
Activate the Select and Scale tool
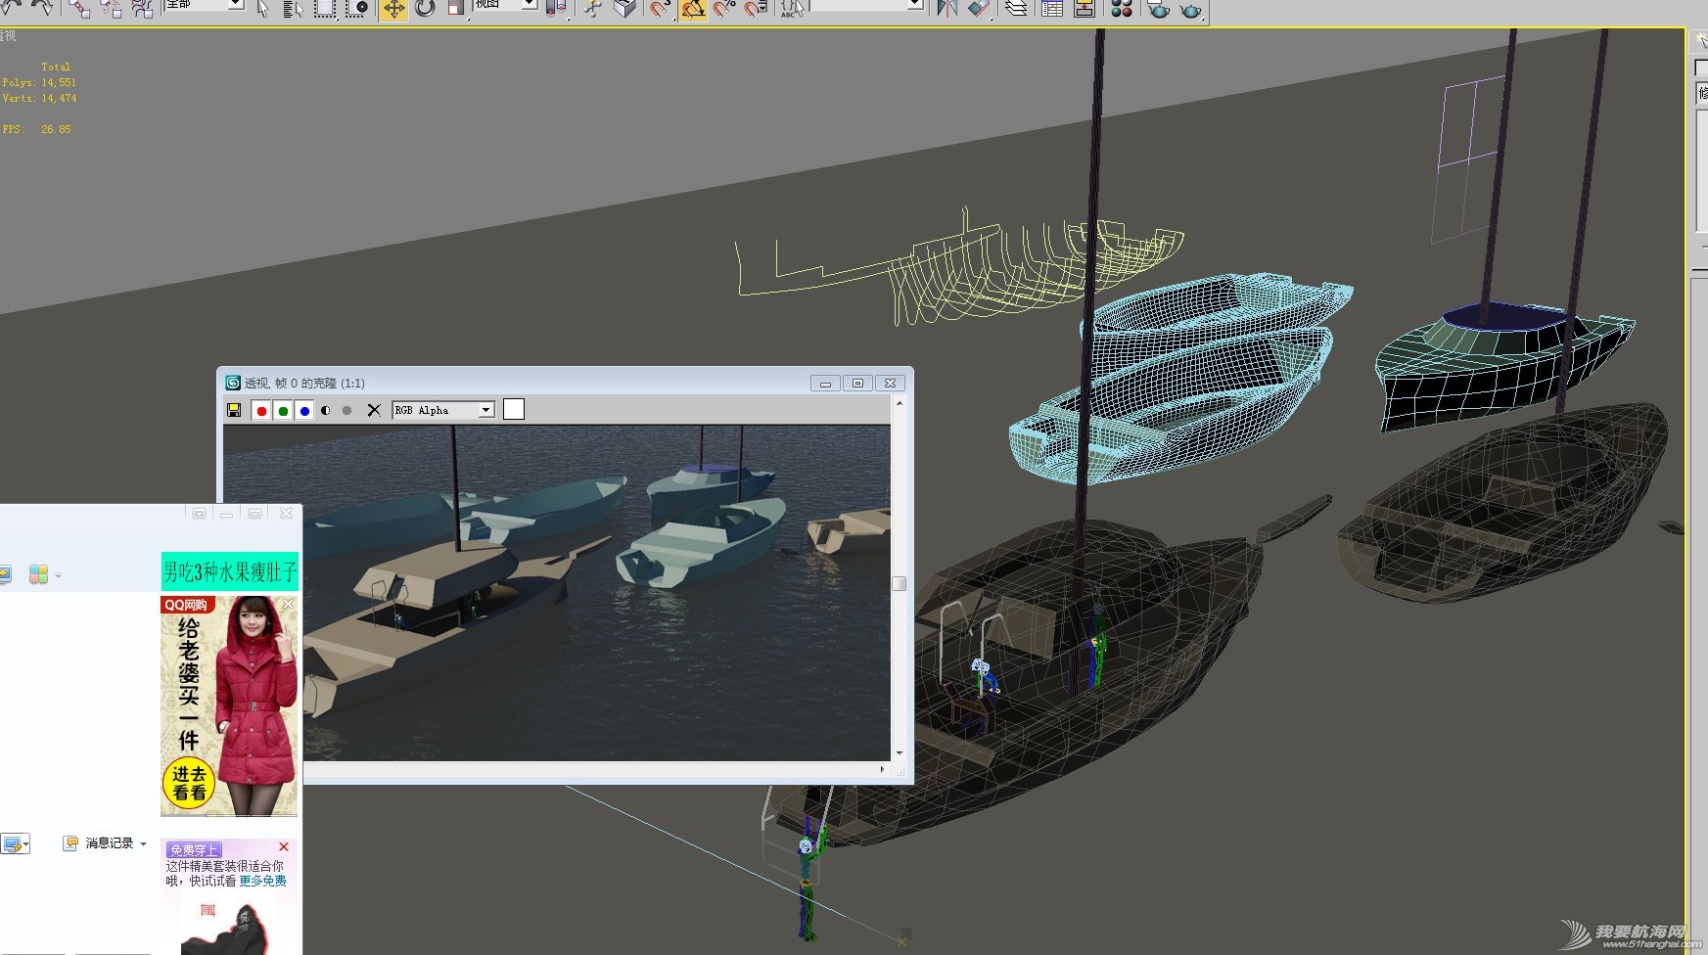[x=456, y=9]
